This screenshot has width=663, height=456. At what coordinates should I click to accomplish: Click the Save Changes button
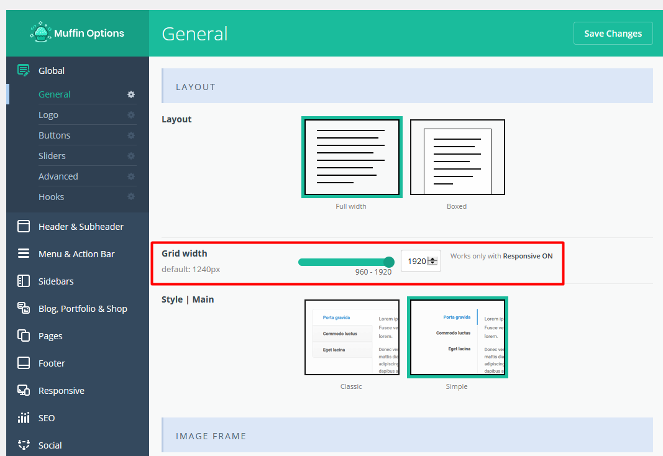(x=613, y=34)
